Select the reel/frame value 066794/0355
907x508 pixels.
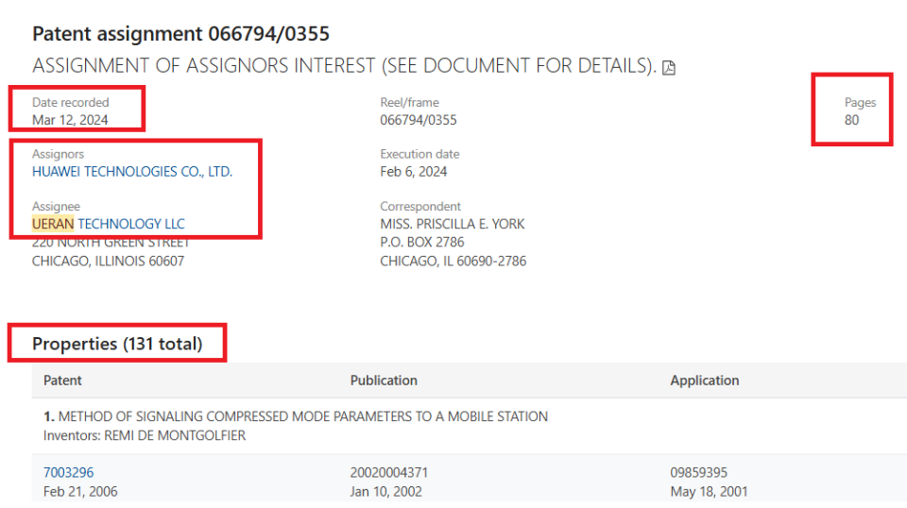[419, 120]
